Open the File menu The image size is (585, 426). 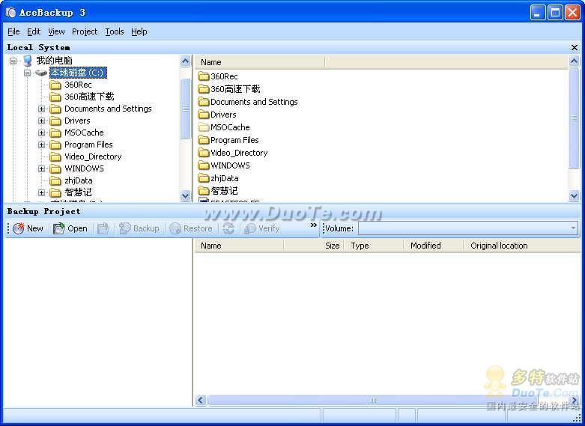click(13, 31)
